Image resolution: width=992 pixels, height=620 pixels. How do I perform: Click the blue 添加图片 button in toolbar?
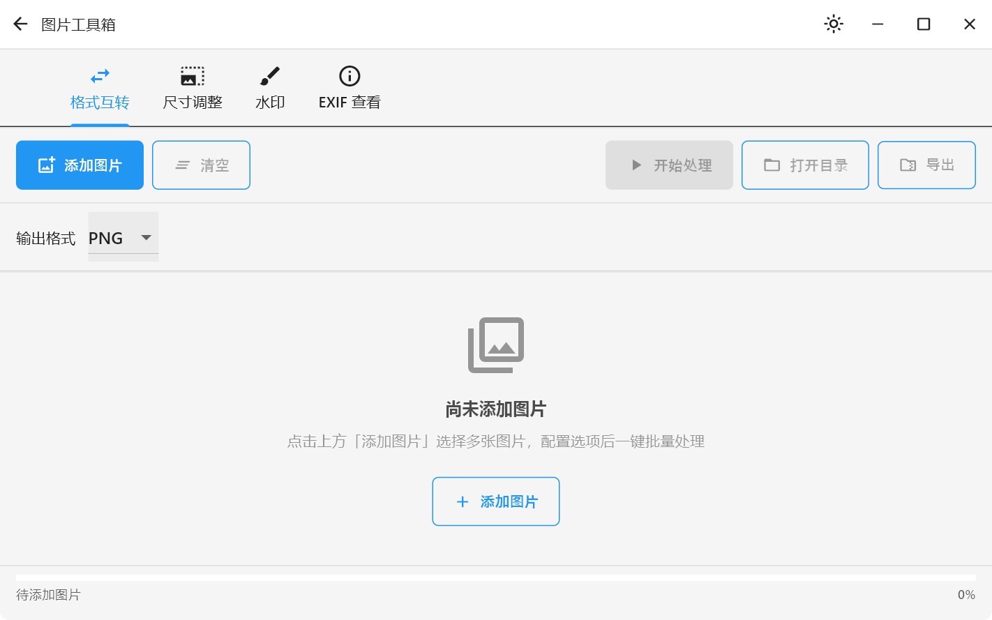click(80, 165)
